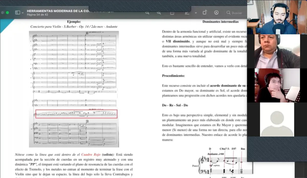307x178 pixels.
Task: Click the zoom in magnifier icon
Action: click(x=159, y=13)
